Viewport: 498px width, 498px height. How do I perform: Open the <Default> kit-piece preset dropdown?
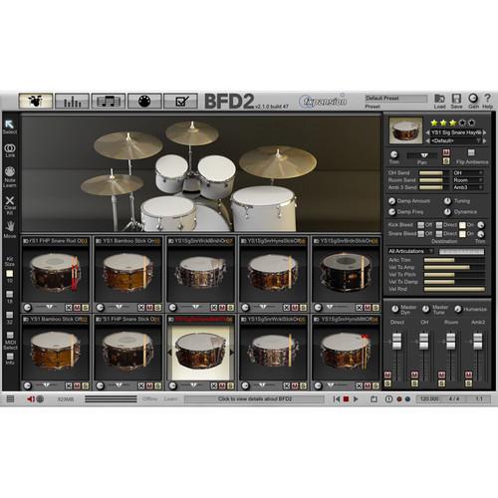(455, 140)
